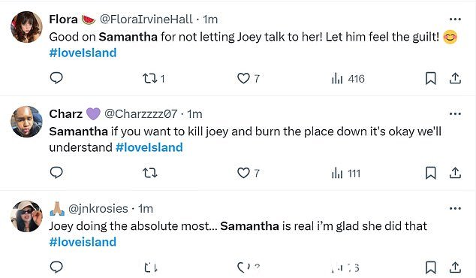Open #loveIsland hashtag in Flora's tweet
The height and width of the screenshot is (278, 476).
(x=83, y=53)
